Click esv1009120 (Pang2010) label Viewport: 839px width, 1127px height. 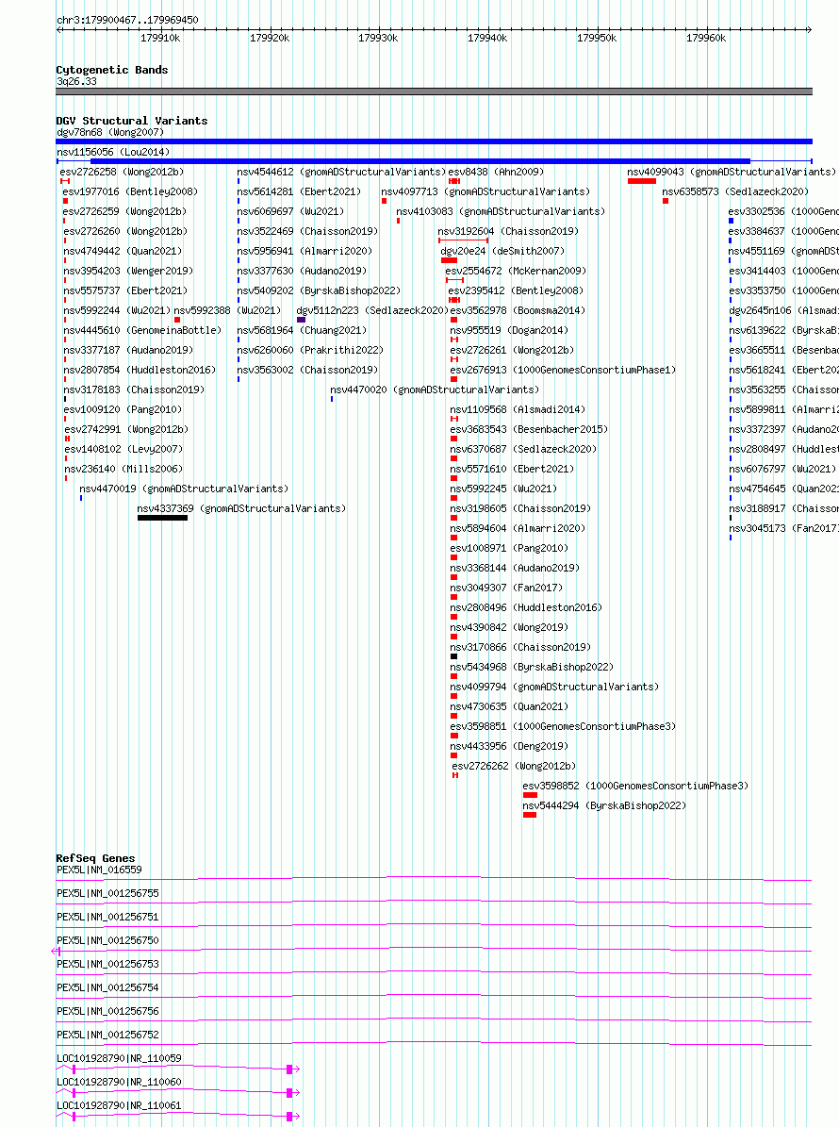[123, 409]
